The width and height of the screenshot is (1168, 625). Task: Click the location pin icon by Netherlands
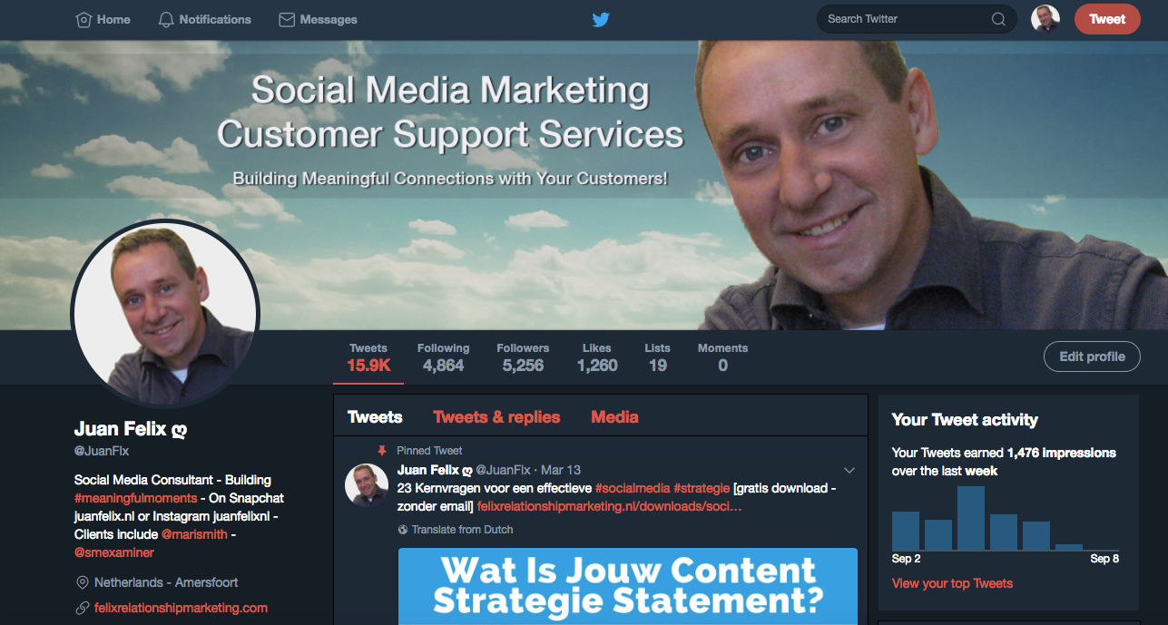83,582
